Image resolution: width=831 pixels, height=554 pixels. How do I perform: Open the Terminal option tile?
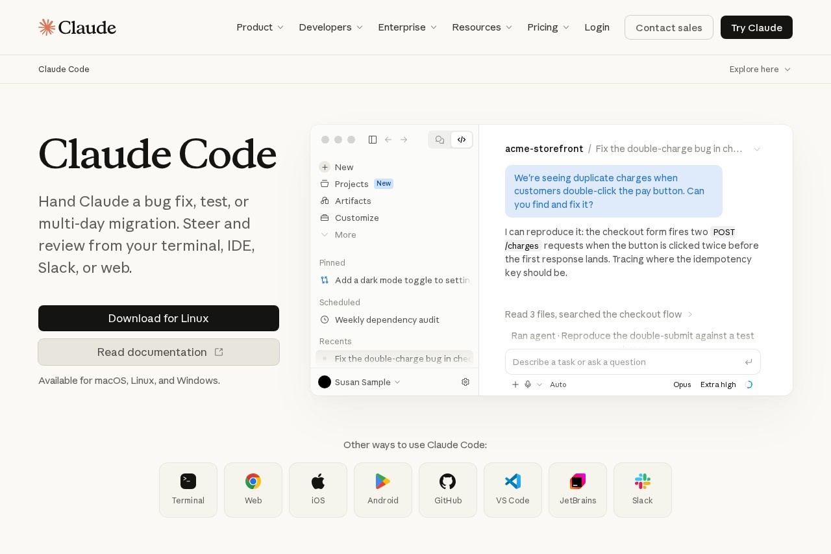click(x=188, y=490)
